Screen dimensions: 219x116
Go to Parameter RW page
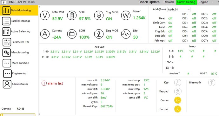tap(19, 42)
